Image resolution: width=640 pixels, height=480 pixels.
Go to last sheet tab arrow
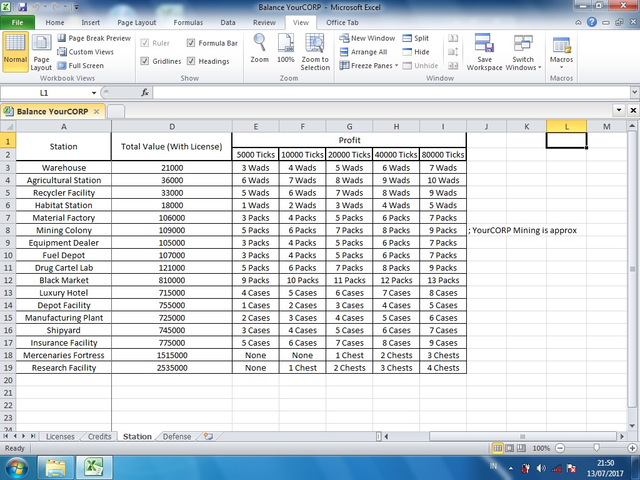click(33, 436)
